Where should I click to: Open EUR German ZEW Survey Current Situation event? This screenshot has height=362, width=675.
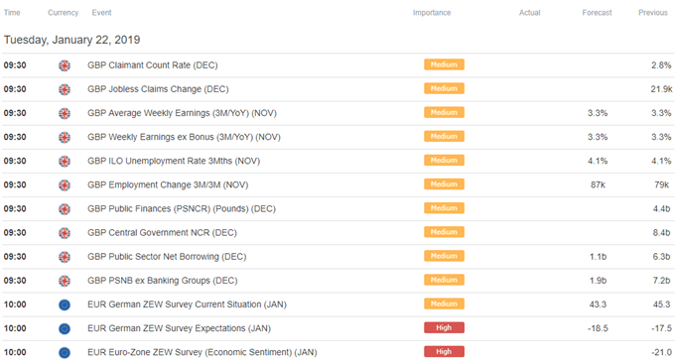[187, 304]
